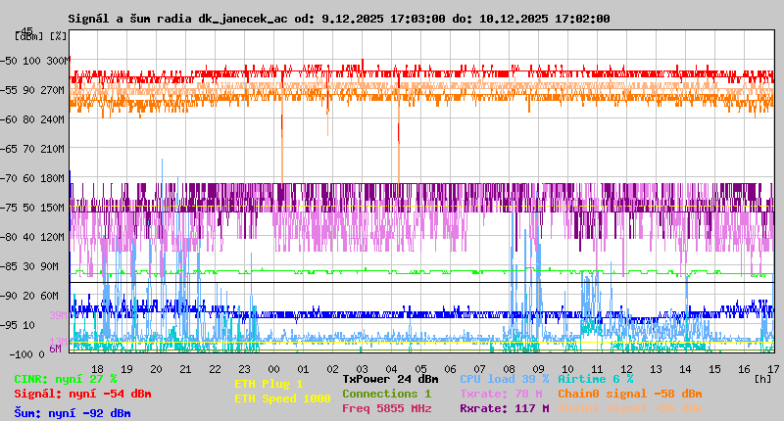Click hour '01' on the time axis
This screenshot has width=784, height=421.
[x=303, y=369]
